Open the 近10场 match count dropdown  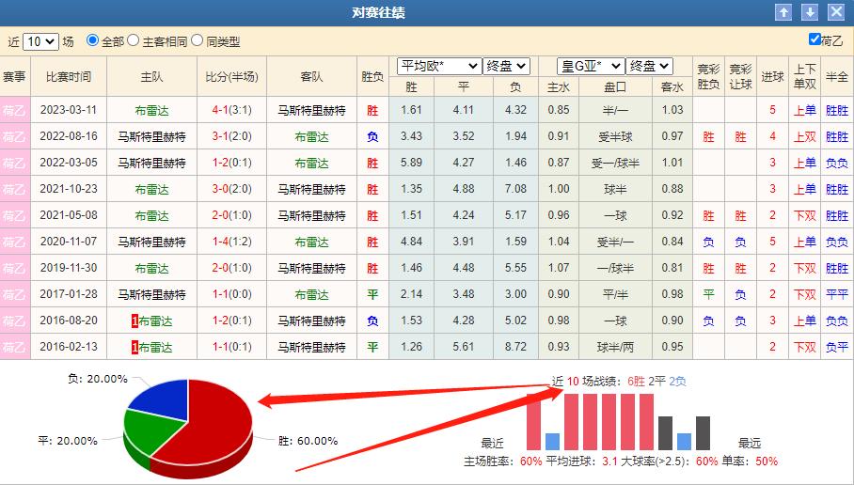pos(40,41)
